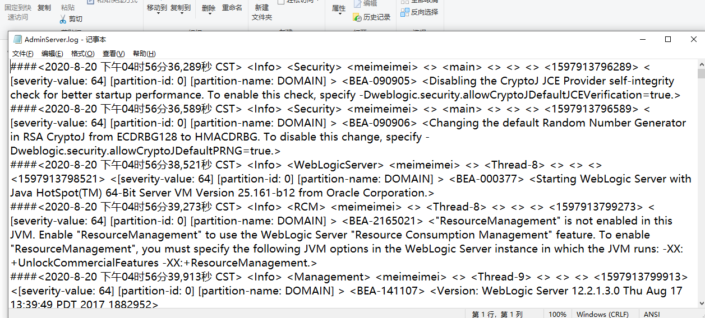Click the text <BEA-090906> in the log
The image size is (705, 318).
click(x=380, y=123)
